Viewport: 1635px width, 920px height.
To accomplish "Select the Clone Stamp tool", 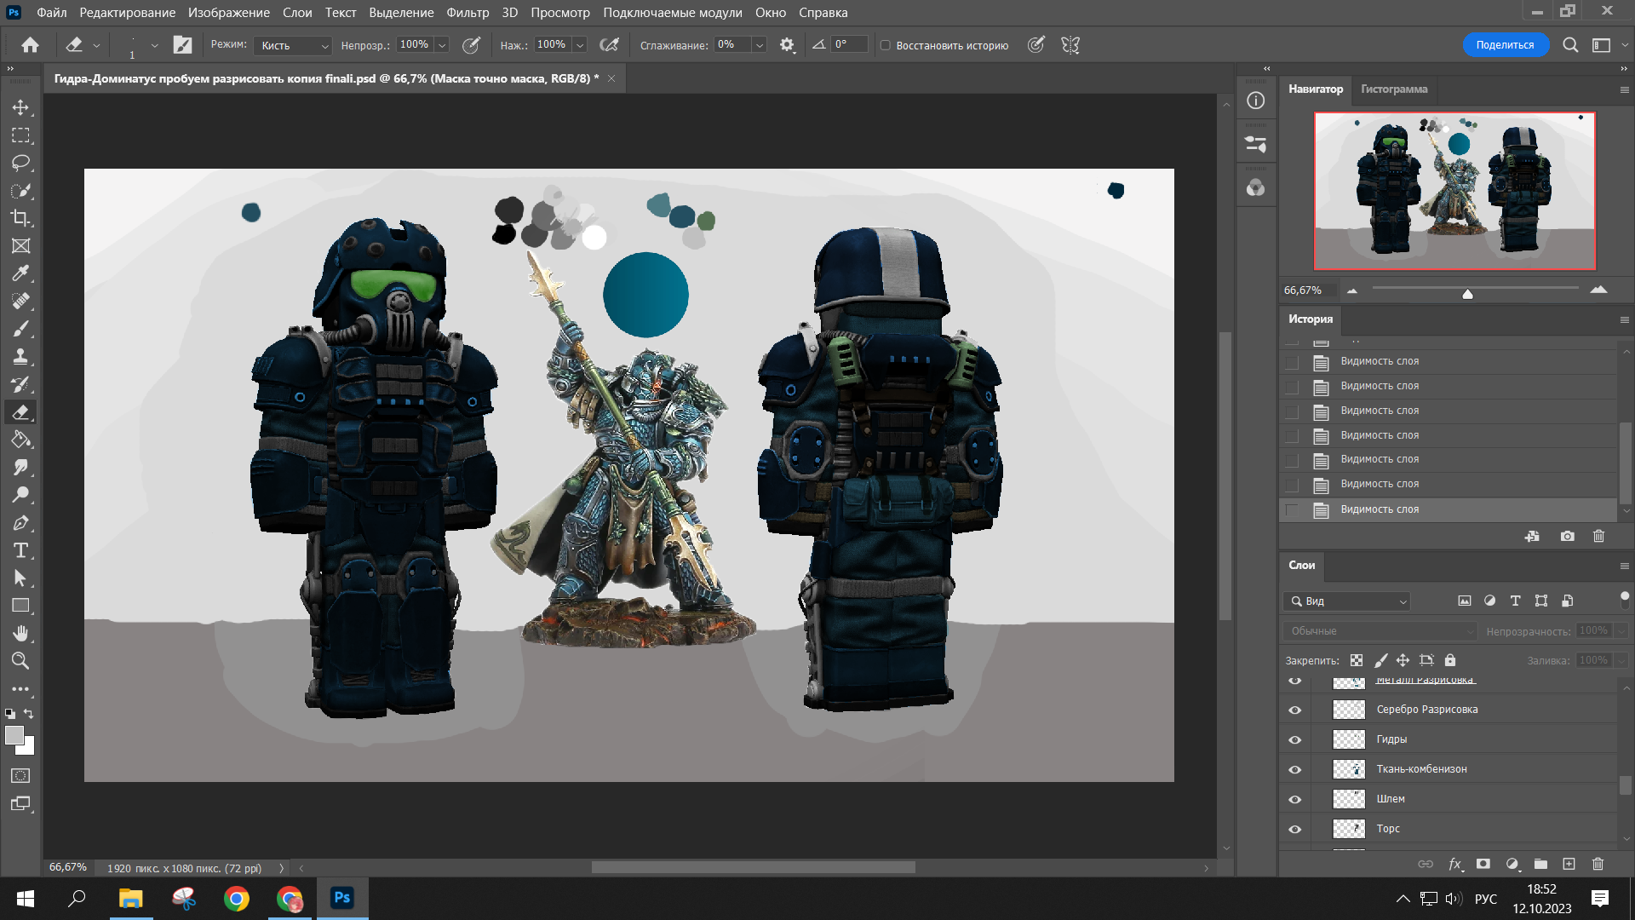I will (x=20, y=357).
